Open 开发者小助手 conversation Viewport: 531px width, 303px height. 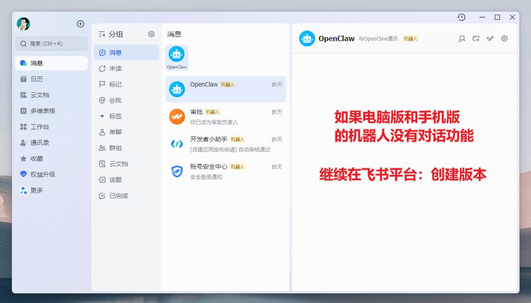225,144
